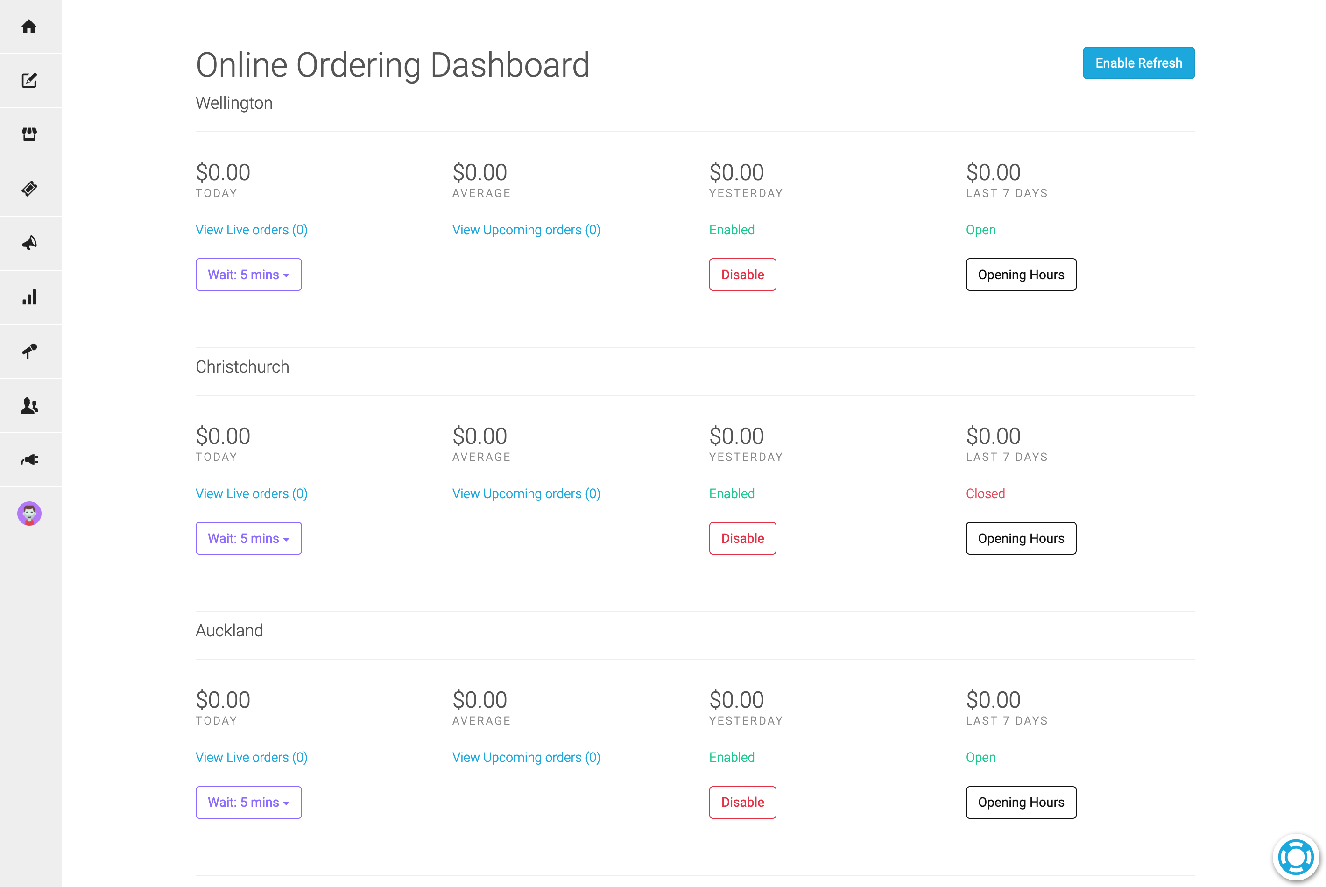Expand Wait time dropdown for Auckland
The width and height of the screenshot is (1326, 887).
[248, 802]
